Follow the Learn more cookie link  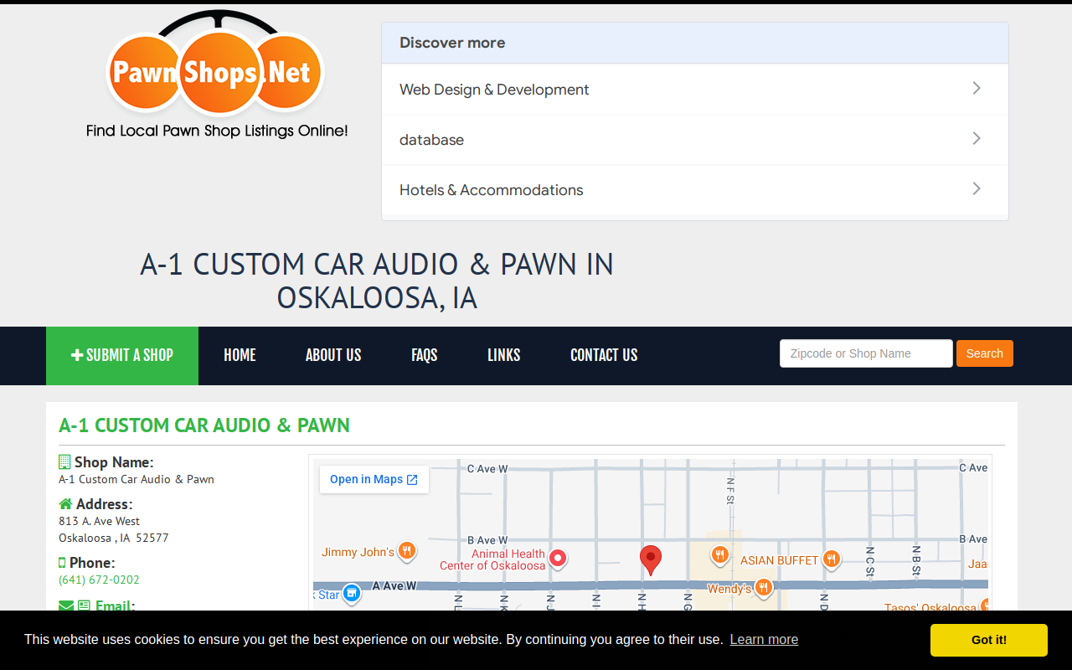click(764, 639)
